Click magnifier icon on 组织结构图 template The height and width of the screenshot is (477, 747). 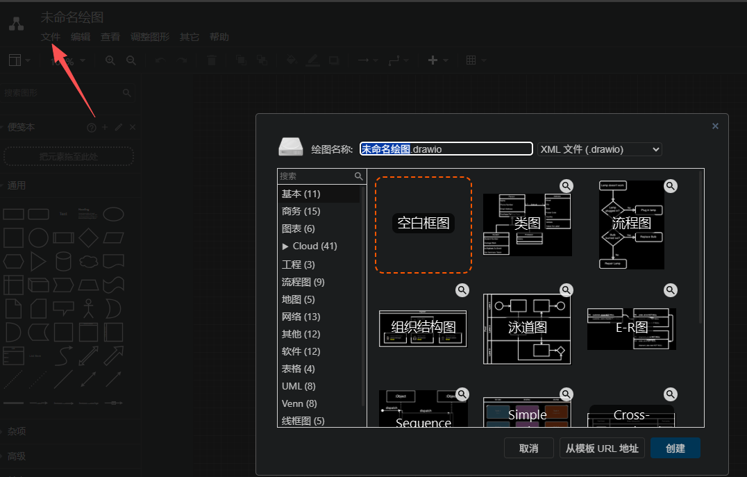pos(462,290)
